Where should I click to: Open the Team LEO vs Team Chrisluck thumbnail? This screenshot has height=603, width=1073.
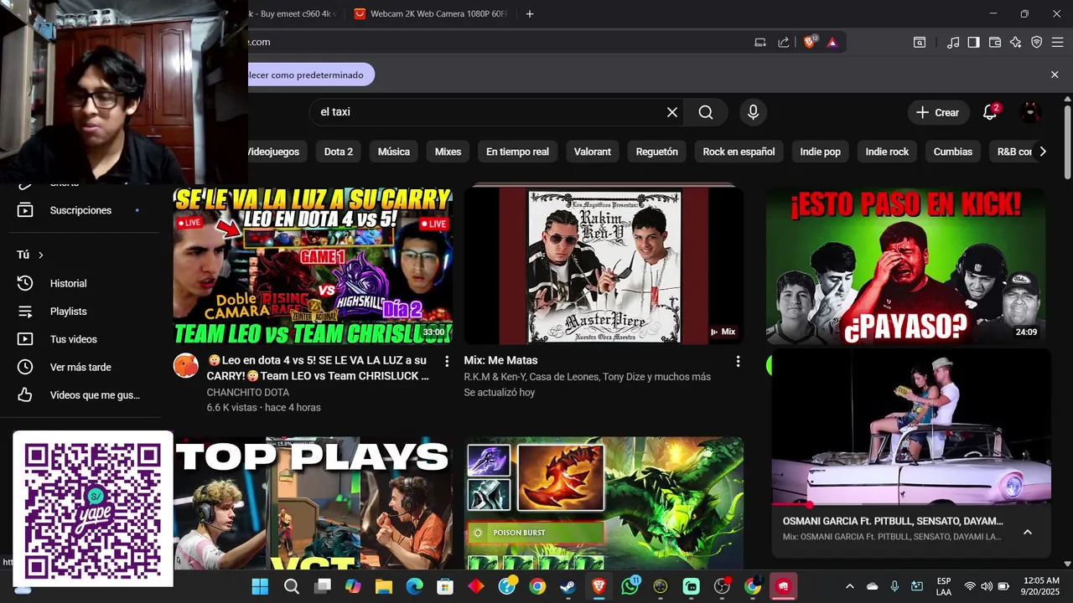click(x=313, y=265)
